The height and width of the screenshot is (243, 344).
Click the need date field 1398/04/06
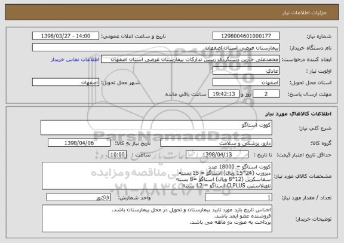79,143
